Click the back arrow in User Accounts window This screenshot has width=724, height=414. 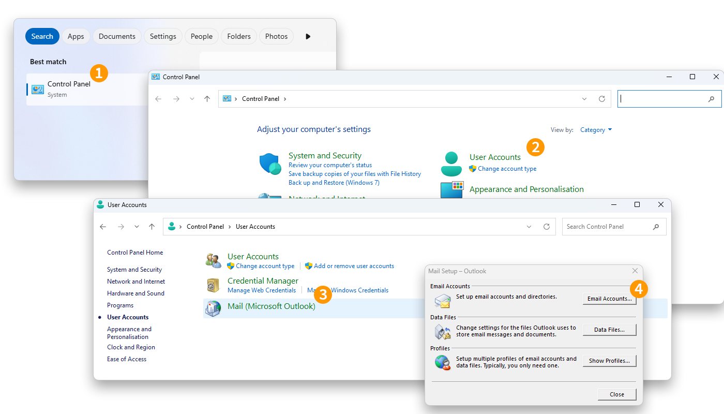coord(102,226)
